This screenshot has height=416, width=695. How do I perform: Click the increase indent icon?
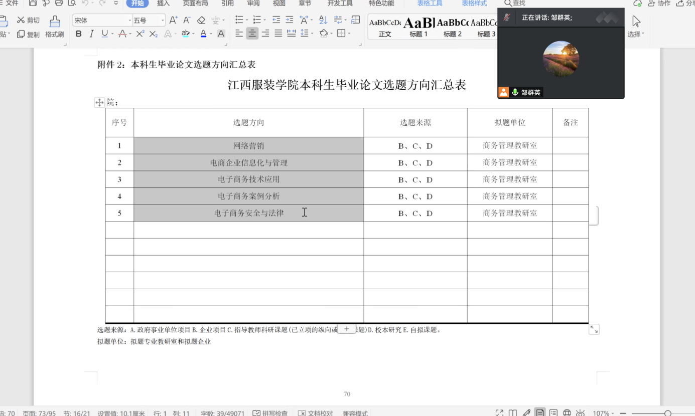pos(290,20)
